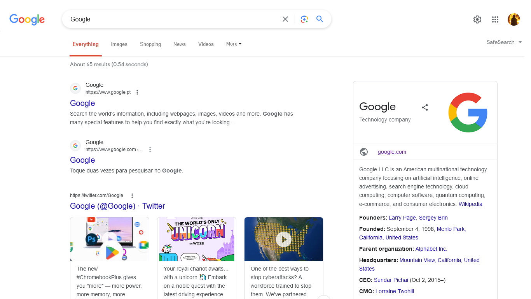The height and width of the screenshot is (299, 531).
Task: Open the three-dot menu next to google.pt
Action: pos(137,92)
